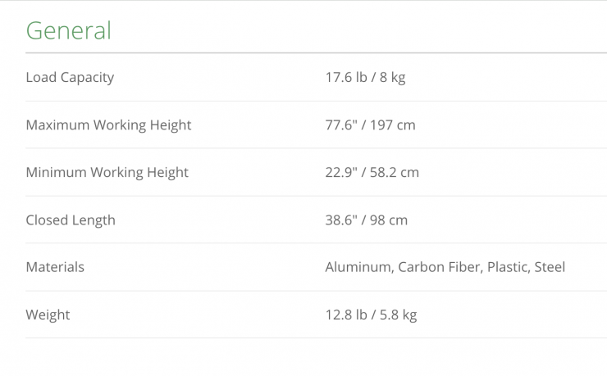607x376 pixels.
Task: Click the green General section heading
Action: [68, 30]
